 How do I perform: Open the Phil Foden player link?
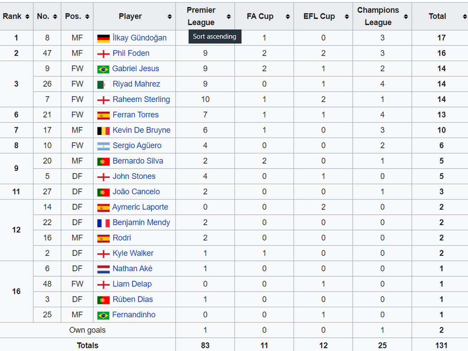pos(131,53)
